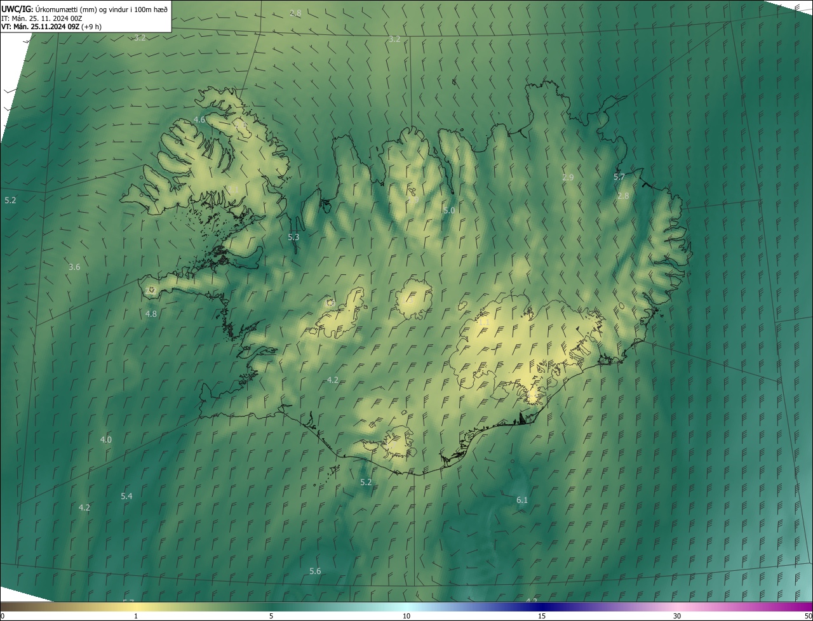
Task: Click the title text "UWC/IG: Úrkomumætti (mm) og vindur í 100m hæð"
Action: point(84,8)
